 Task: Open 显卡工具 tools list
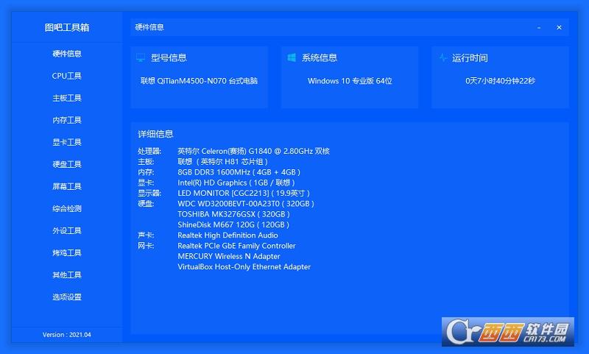[x=67, y=142]
